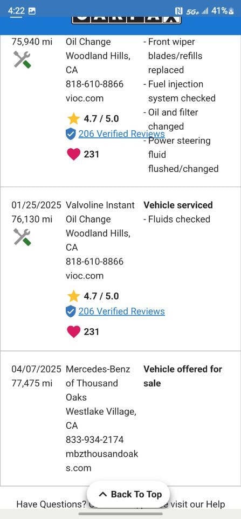The image size is (241, 519).
Task: Tap the screenshot notification icon in status bar
Action: coord(32,11)
